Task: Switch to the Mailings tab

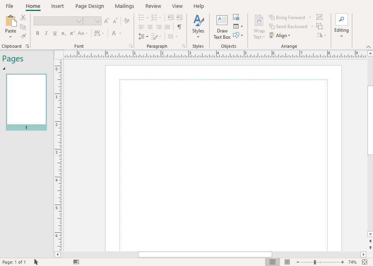Action: (x=124, y=6)
